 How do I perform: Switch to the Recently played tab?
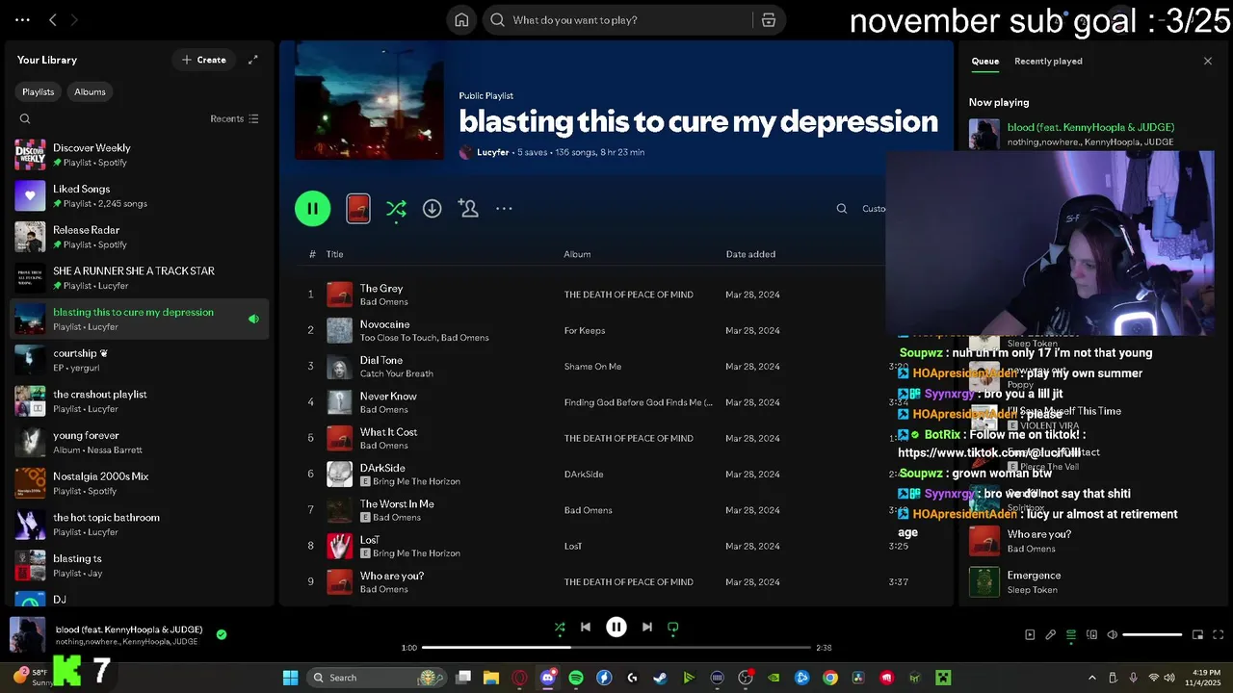tap(1048, 61)
